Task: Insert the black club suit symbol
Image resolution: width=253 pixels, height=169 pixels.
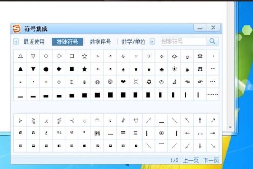Action: click(x=161, y=69)
